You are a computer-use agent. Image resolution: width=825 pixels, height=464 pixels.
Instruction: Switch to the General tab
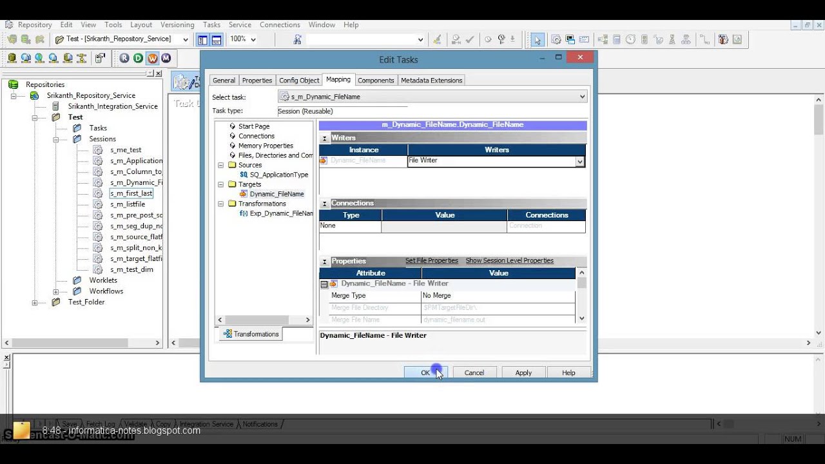pos(224,81)
